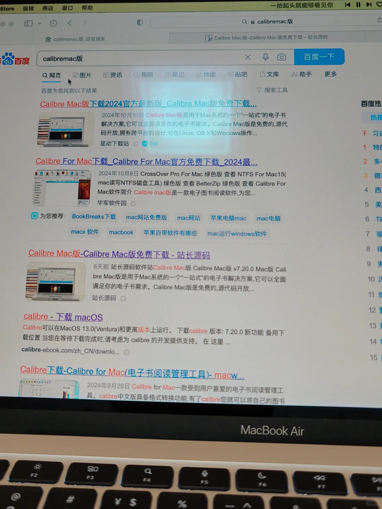The height and width of the screenshot is (509, 382).
Task: Open image search camera icon
Action: (282, 57)
